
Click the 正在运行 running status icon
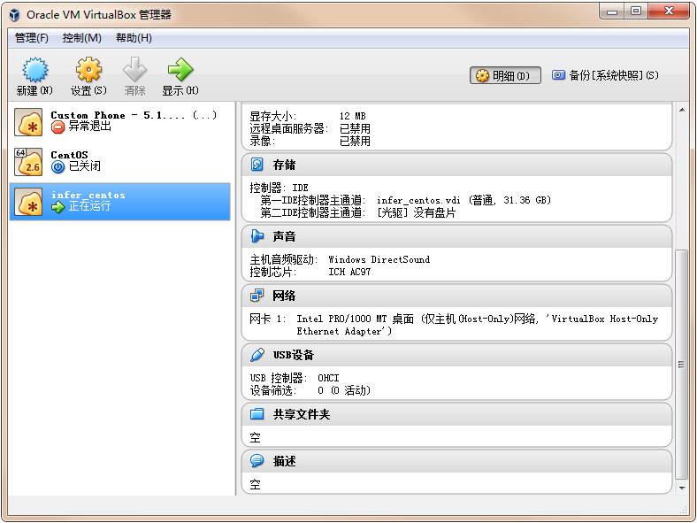[57, 207]
